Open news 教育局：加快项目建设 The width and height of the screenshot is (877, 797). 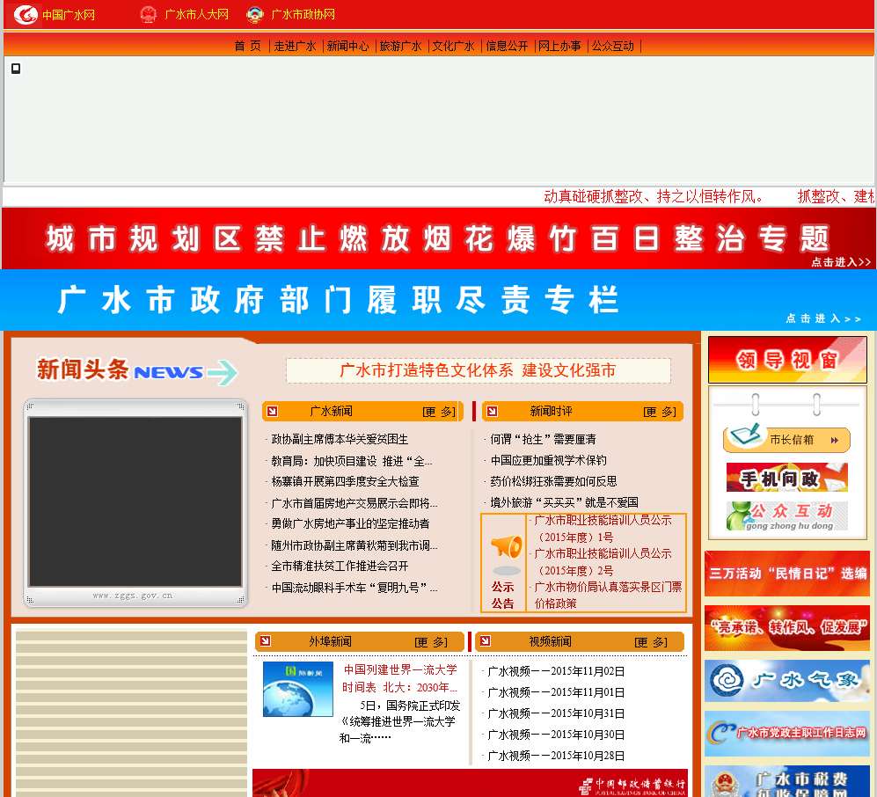[x=351, y=461]
